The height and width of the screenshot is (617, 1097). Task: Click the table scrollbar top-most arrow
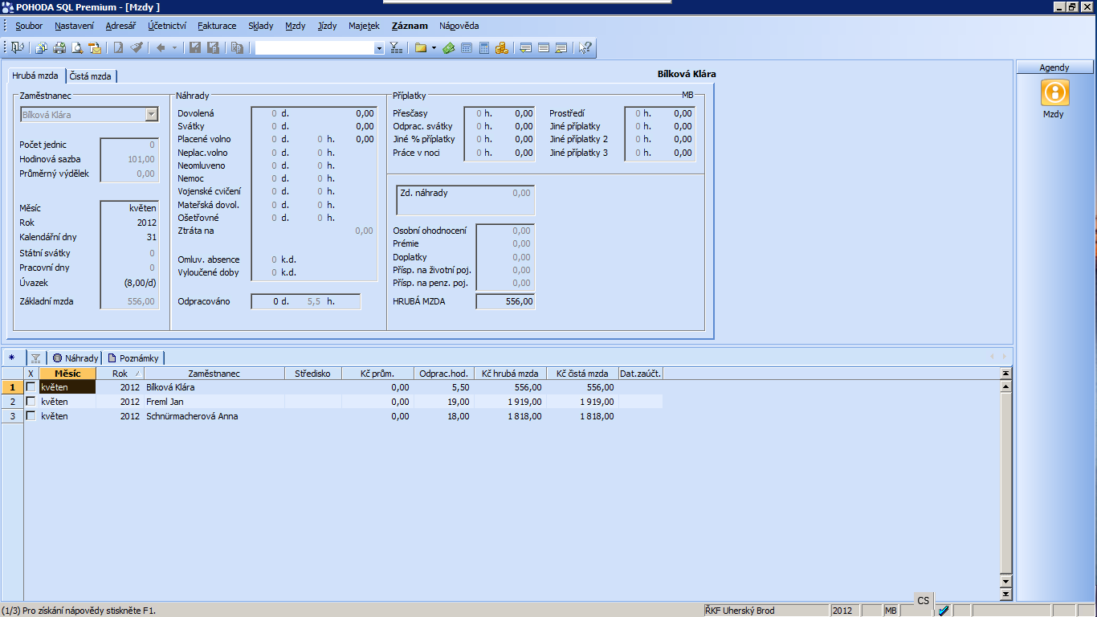coord(1005,374)
